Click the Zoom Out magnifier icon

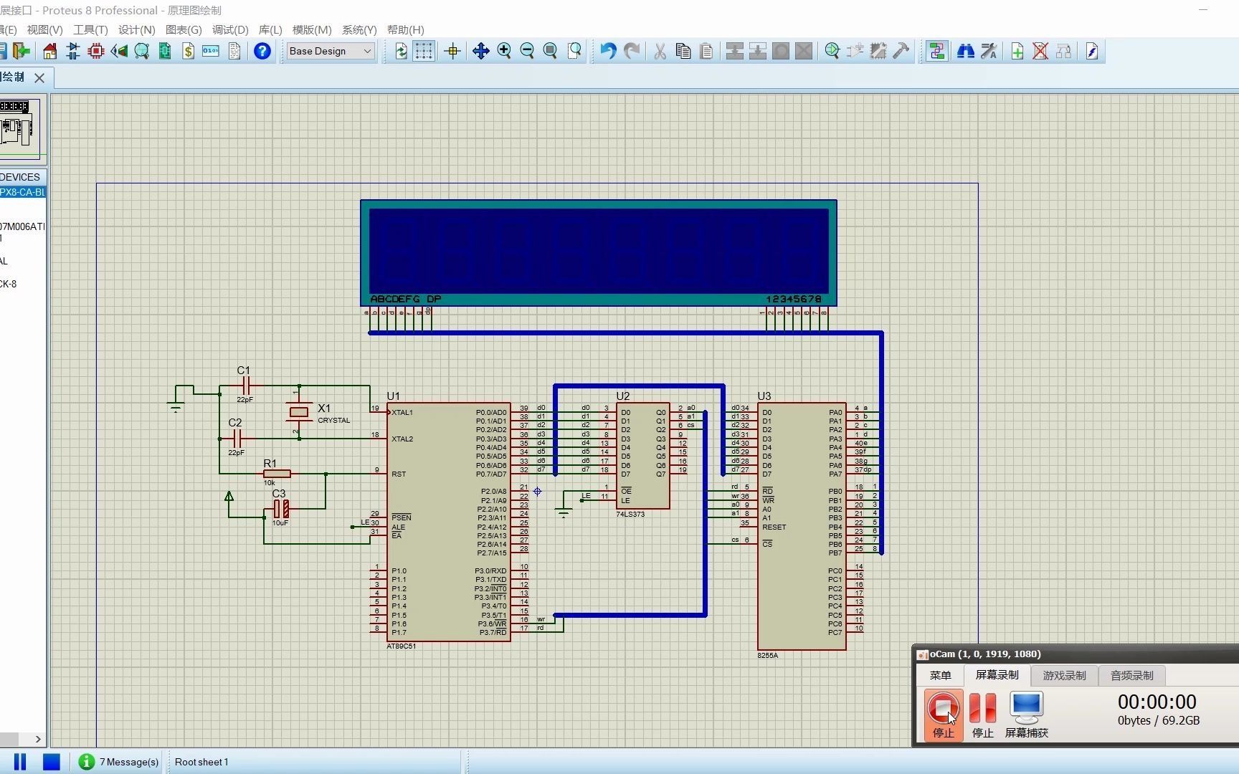pos(527,51)
